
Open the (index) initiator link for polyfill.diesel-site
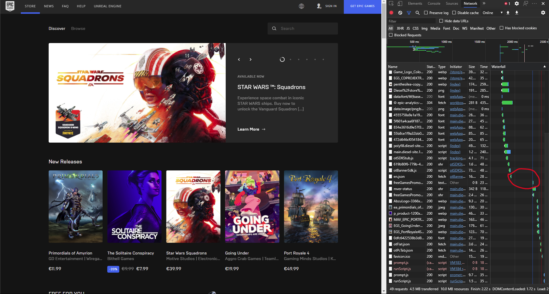click(455, 146)
